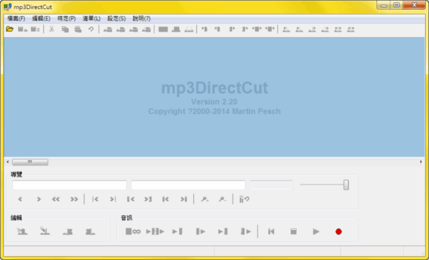Click the double left arrow rewind button
429x260 pixels.
pos(56,199)
